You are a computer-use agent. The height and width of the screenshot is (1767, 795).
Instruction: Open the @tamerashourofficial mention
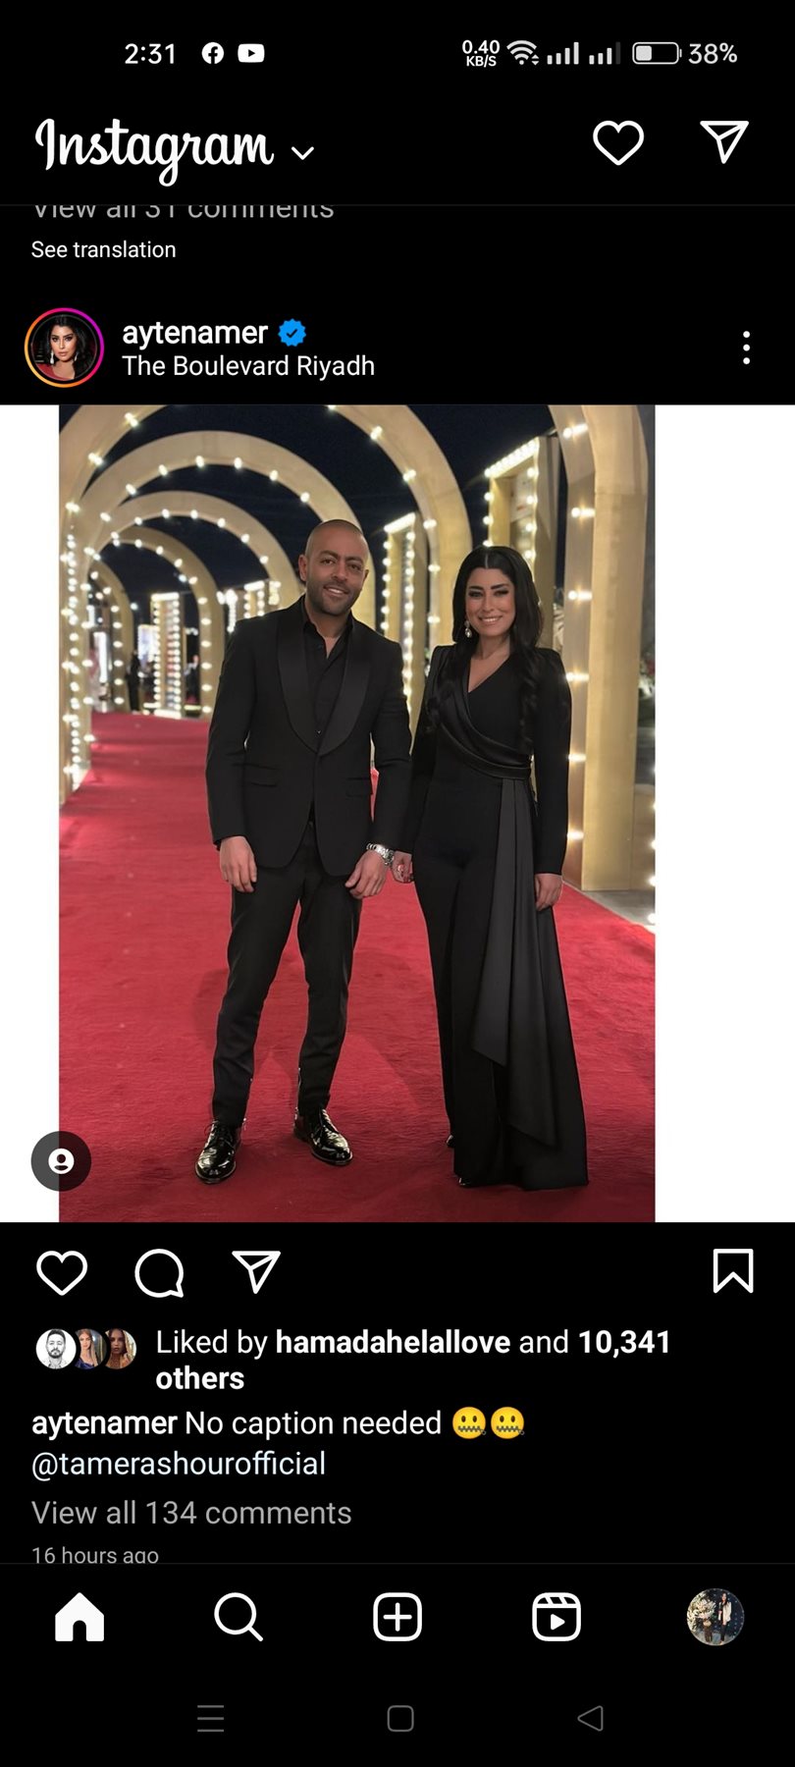[x=179, y=1464]
